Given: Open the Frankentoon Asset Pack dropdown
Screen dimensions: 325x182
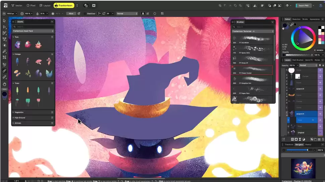Looking at the screenshot, I should click(33, 31).
